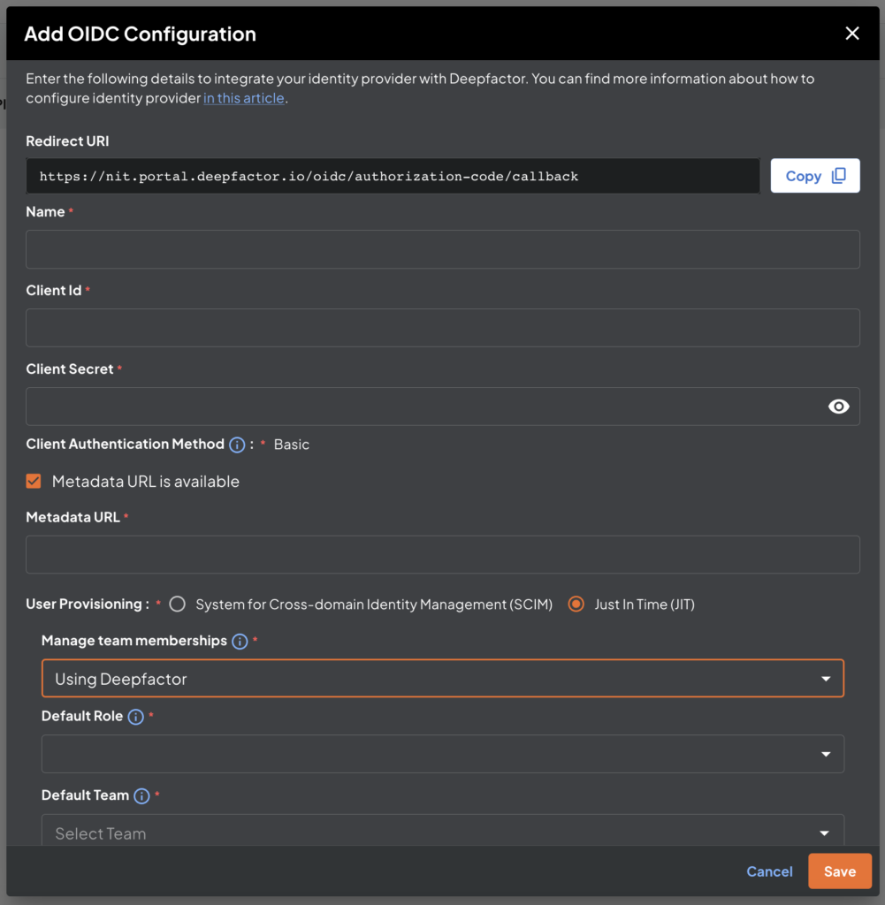Click the Metadata URL input field
The image size is (885, 905).
(x=443, y=554)
